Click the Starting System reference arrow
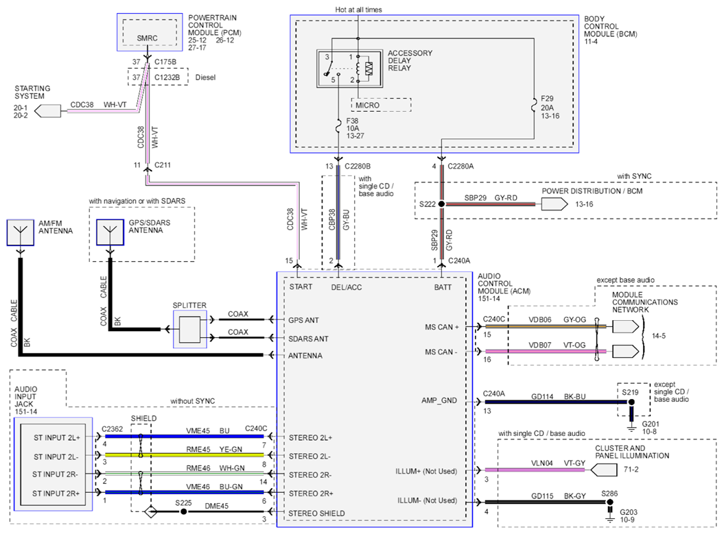 48,110
